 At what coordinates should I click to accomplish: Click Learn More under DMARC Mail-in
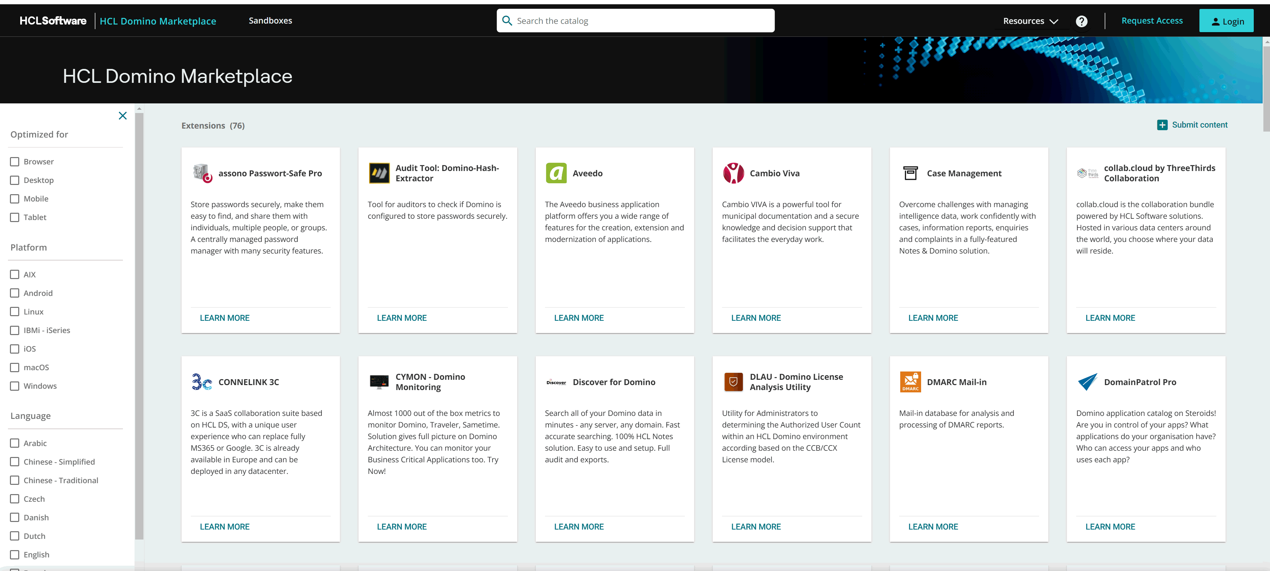click(x=933, y=527)
